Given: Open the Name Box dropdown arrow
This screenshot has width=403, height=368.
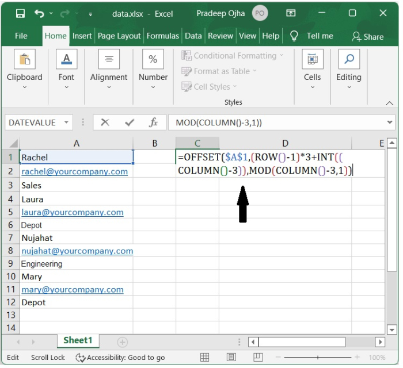Looking at the screenshot, I should [x=66, y=122].
